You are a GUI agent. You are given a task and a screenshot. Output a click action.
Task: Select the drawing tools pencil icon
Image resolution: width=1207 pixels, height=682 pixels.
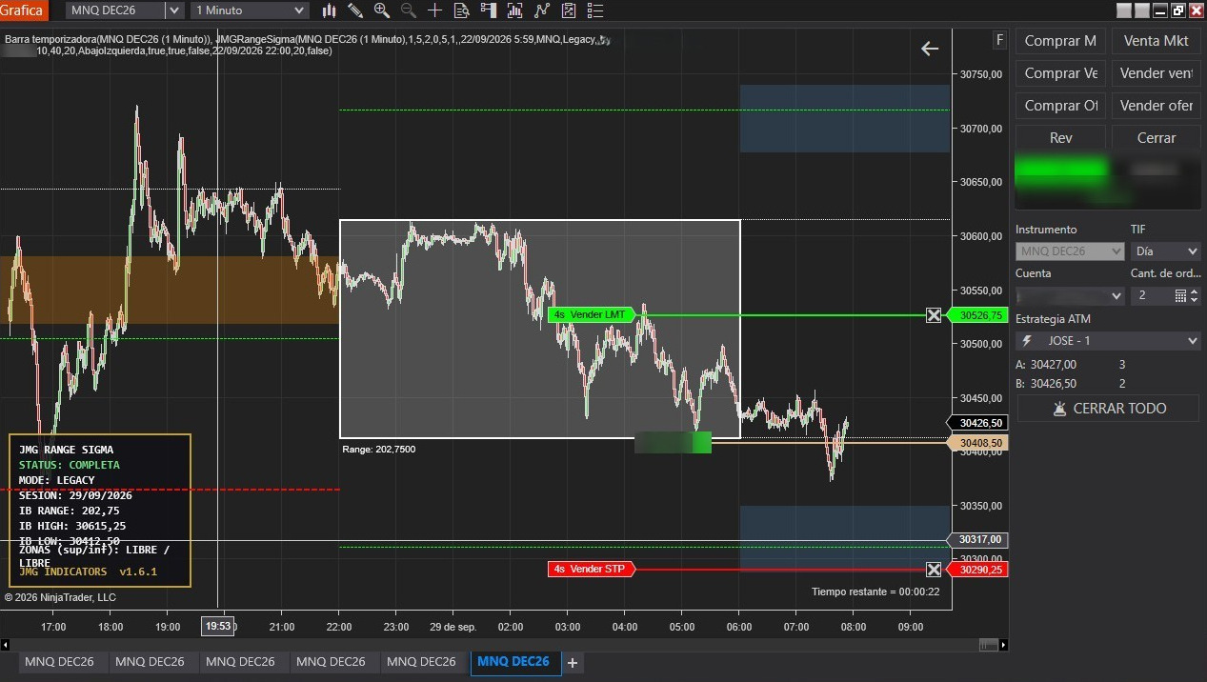tap(355, 10)
